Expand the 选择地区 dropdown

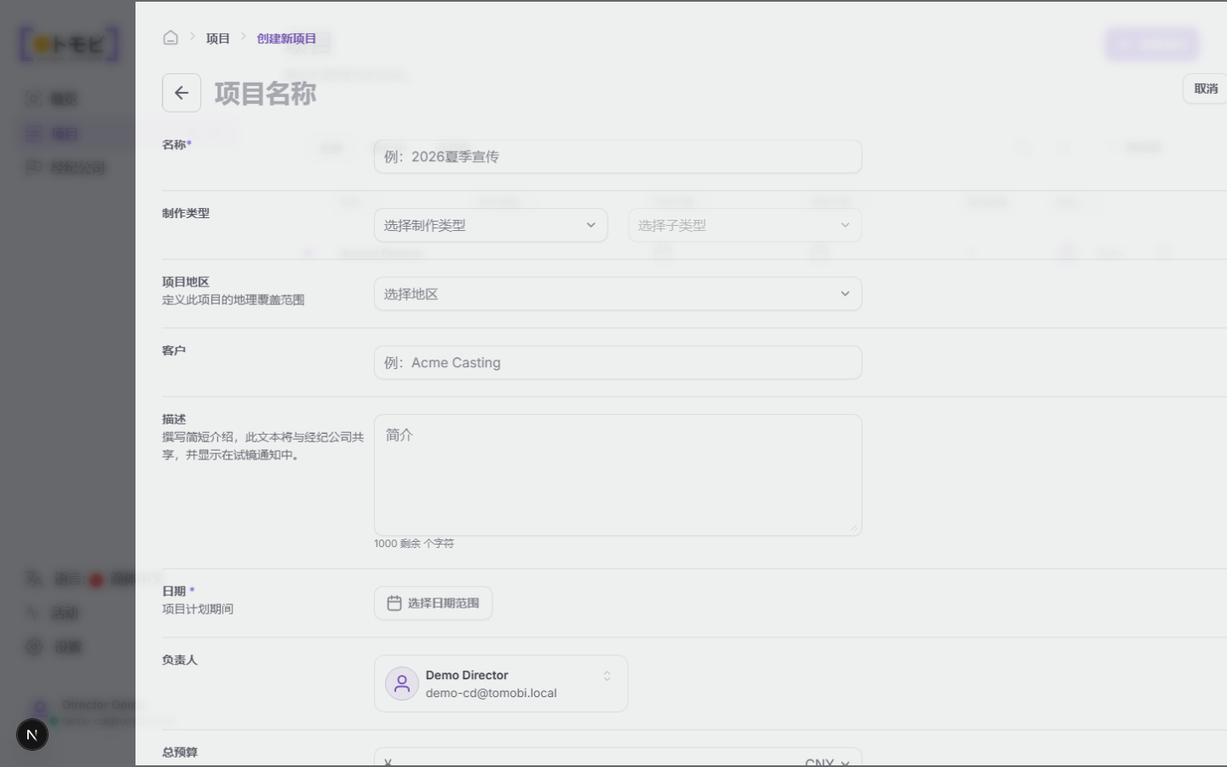click(618, 294)
